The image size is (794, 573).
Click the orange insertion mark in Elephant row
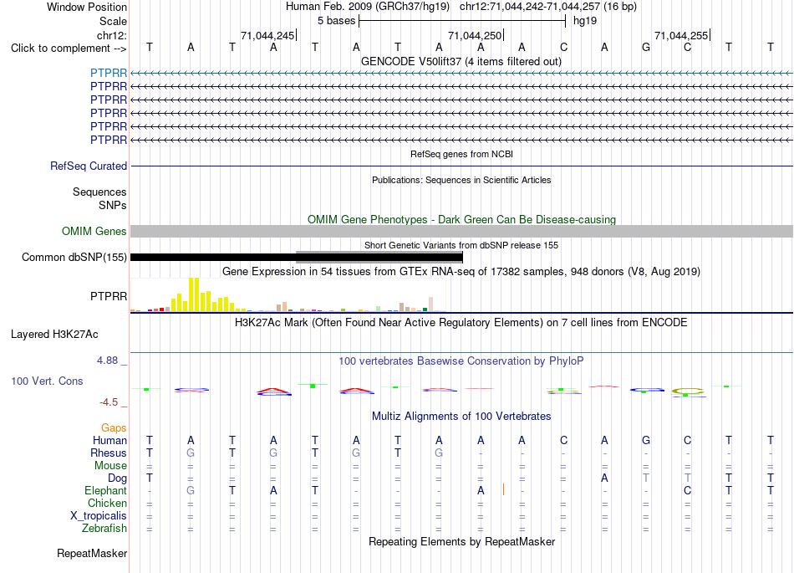[503, 489]
